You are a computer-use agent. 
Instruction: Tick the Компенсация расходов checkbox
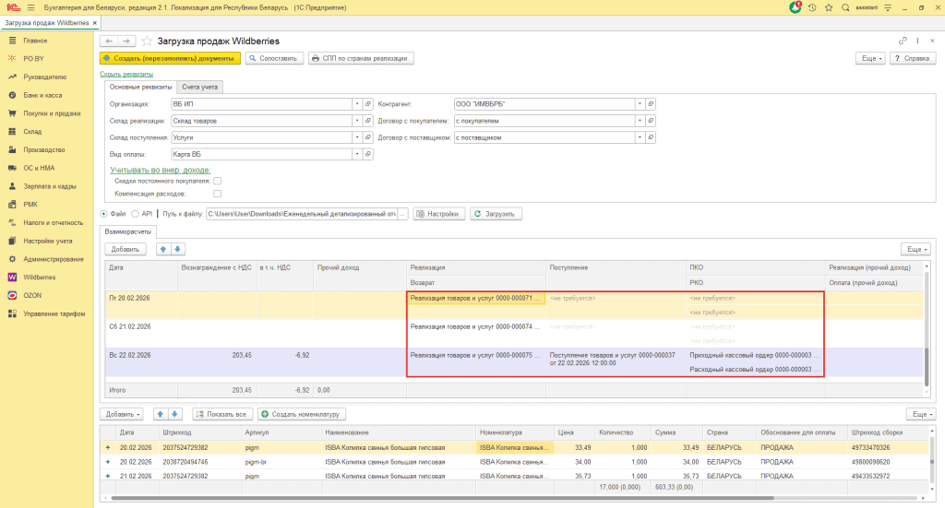point(218,195)
